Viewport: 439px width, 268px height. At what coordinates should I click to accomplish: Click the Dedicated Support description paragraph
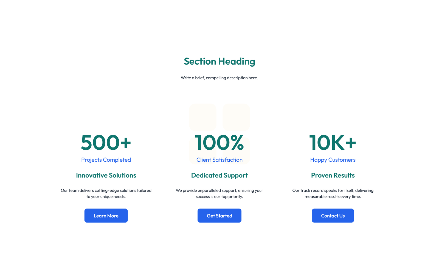(219, 193)
